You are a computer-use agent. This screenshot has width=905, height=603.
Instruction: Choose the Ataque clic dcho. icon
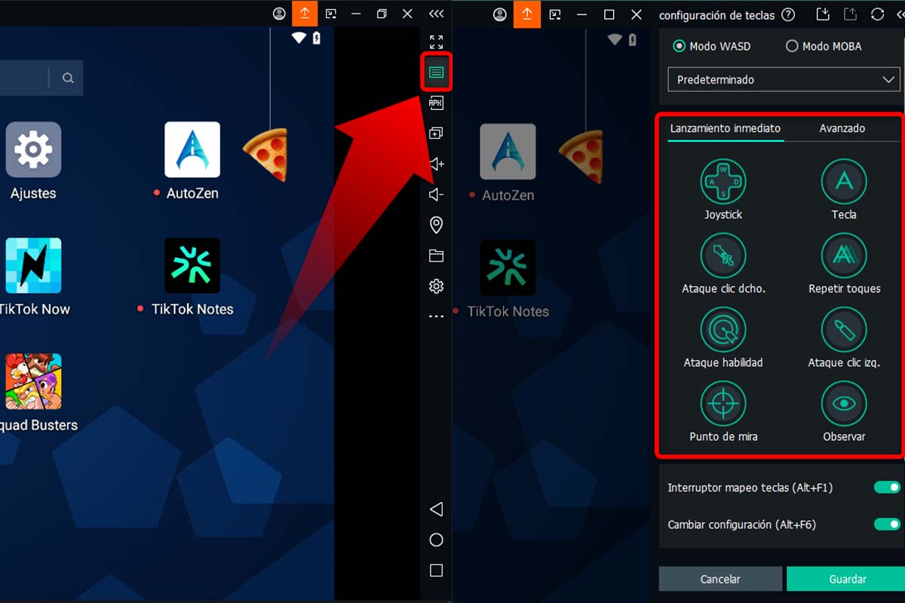point(723,256)
